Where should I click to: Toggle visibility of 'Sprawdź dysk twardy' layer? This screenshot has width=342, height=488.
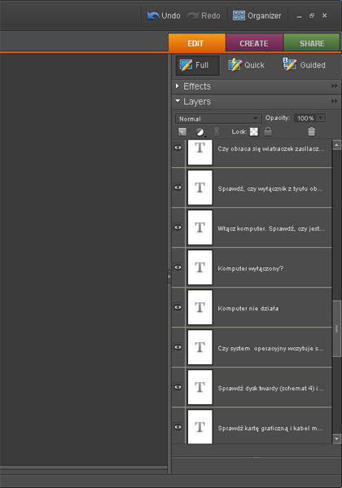pyautogui.click(x=178, y=387)
